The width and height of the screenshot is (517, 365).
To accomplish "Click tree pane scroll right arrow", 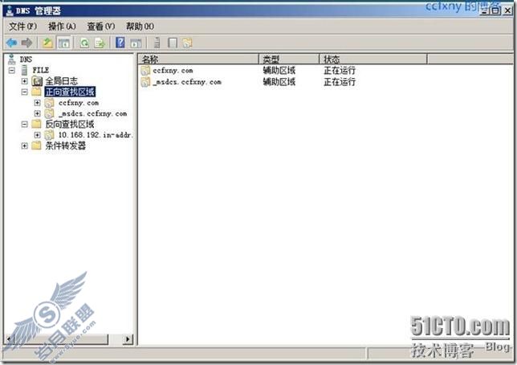I will click(128, 339).
